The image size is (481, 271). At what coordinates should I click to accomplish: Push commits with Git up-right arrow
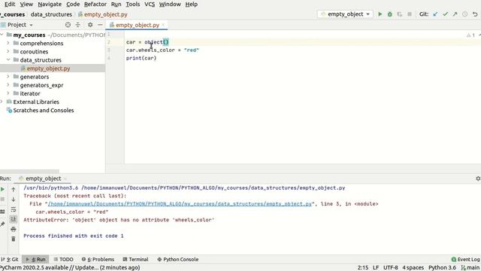point(455,14)
